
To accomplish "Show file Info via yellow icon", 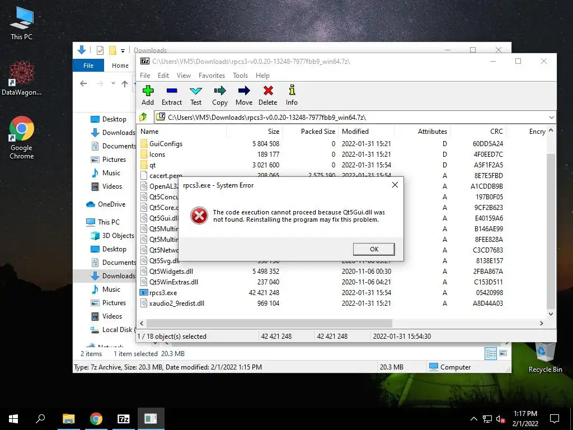I will click(x=292, y=95).
